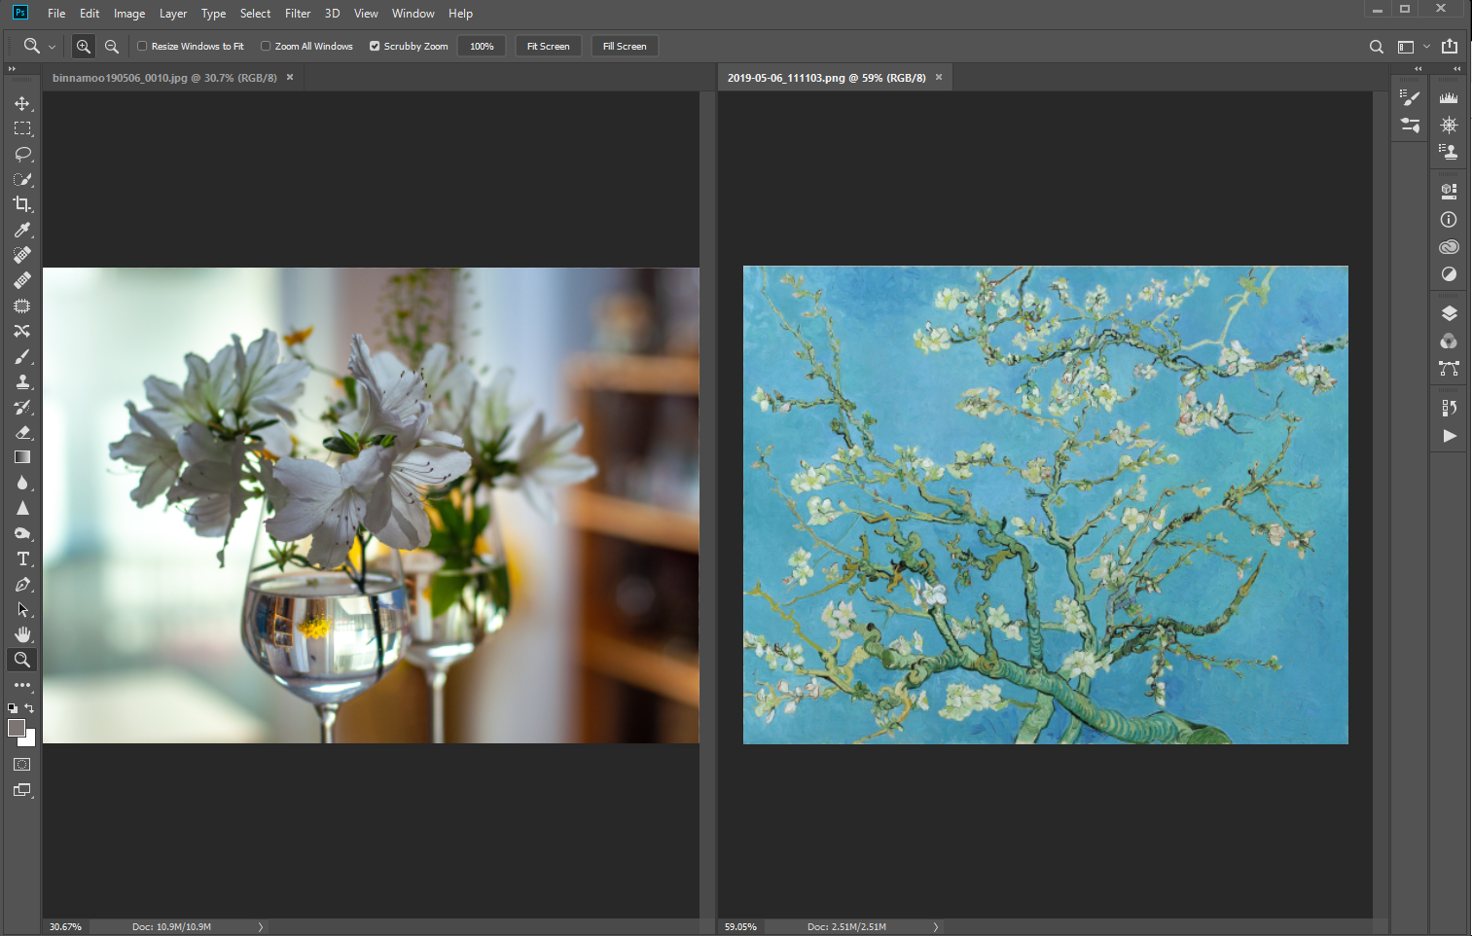Click the Fill Screen button

click(x=625, y=46)
